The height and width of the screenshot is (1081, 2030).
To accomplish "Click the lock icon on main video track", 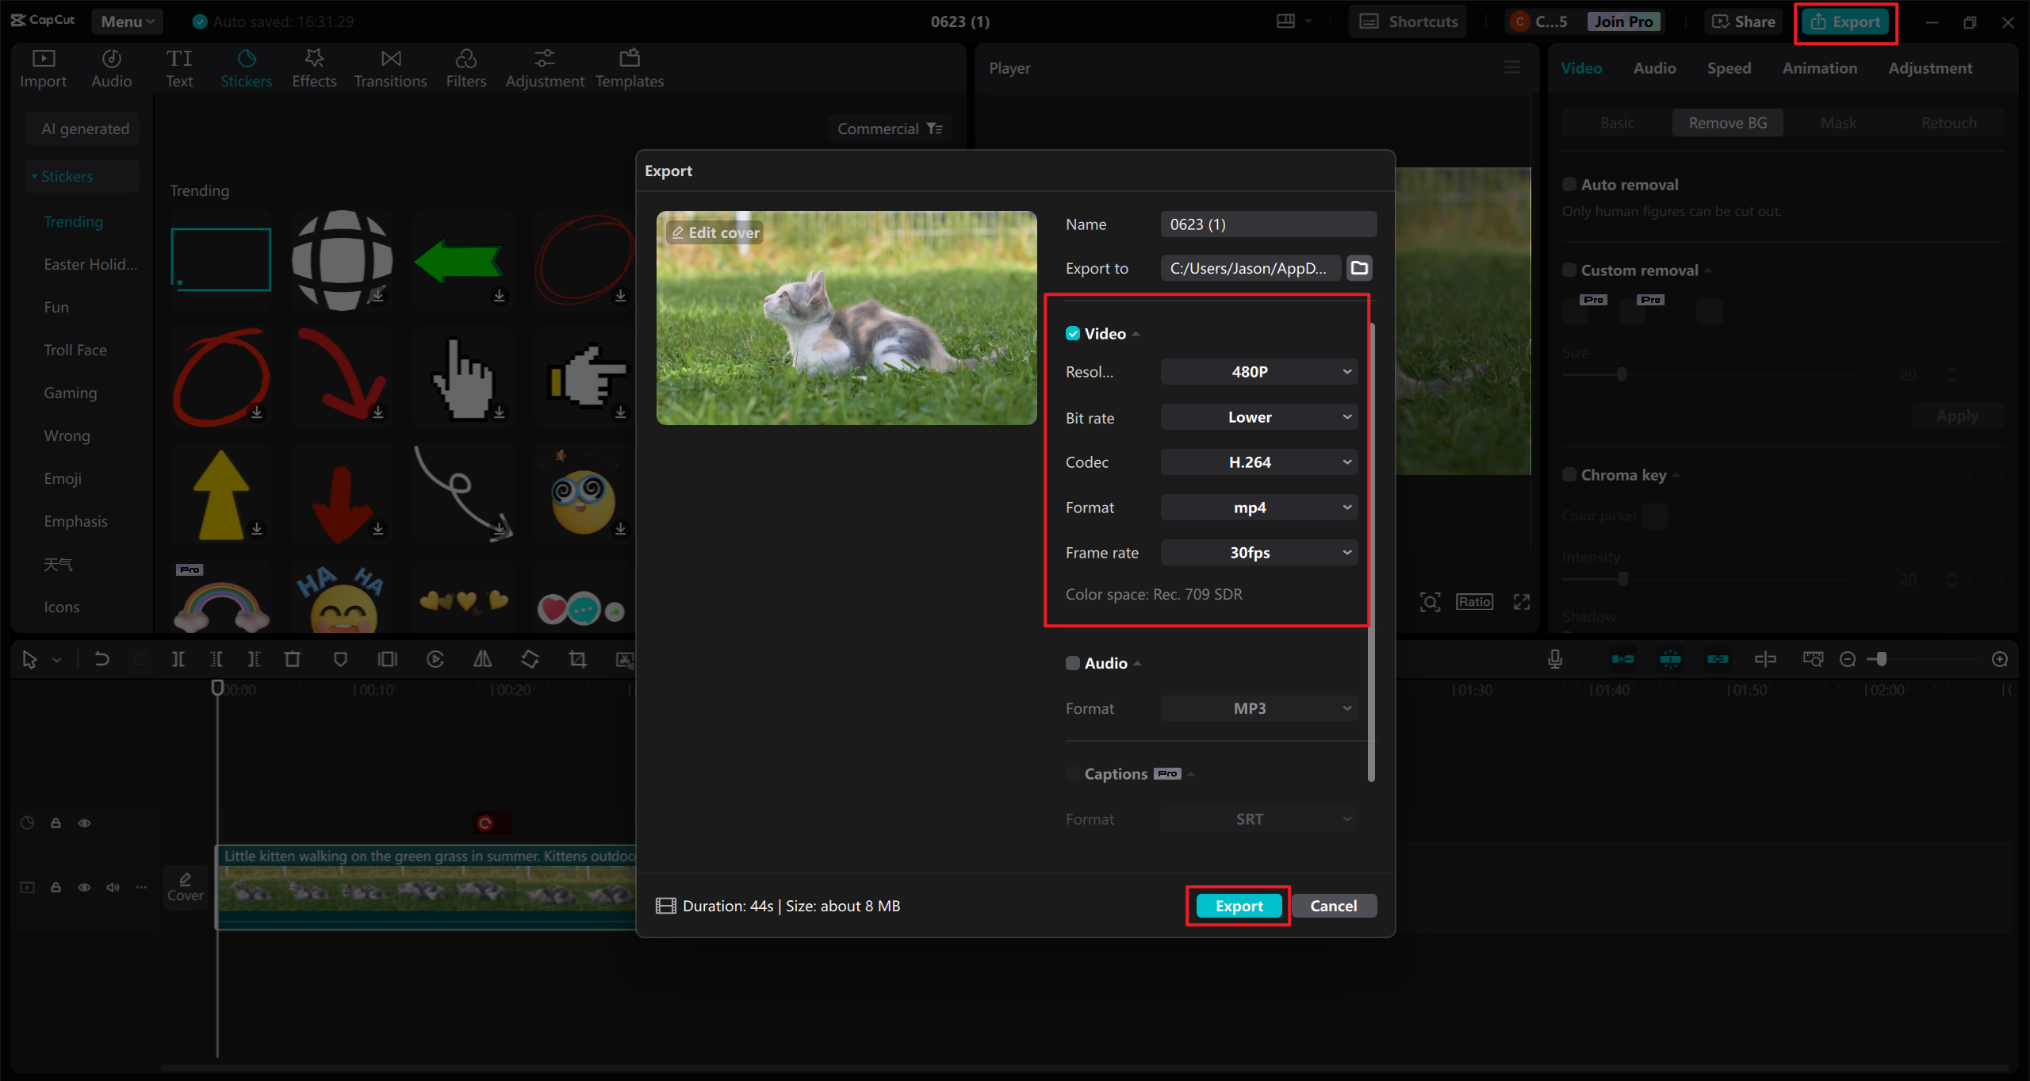I will (56, 887).
